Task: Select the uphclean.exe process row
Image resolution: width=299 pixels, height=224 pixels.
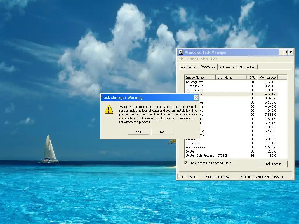Action: 231,147
